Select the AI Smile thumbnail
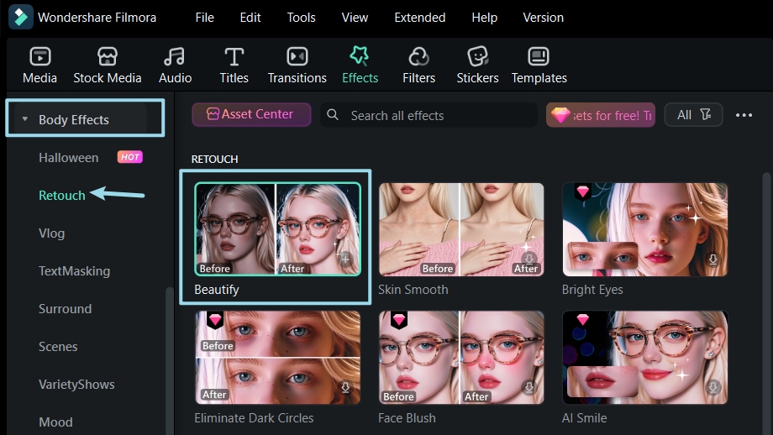The image size is (773, 435). tap(644, 357)
